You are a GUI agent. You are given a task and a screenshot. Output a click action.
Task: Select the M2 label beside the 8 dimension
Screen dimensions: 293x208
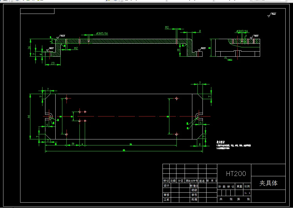[x=167, y=27]
